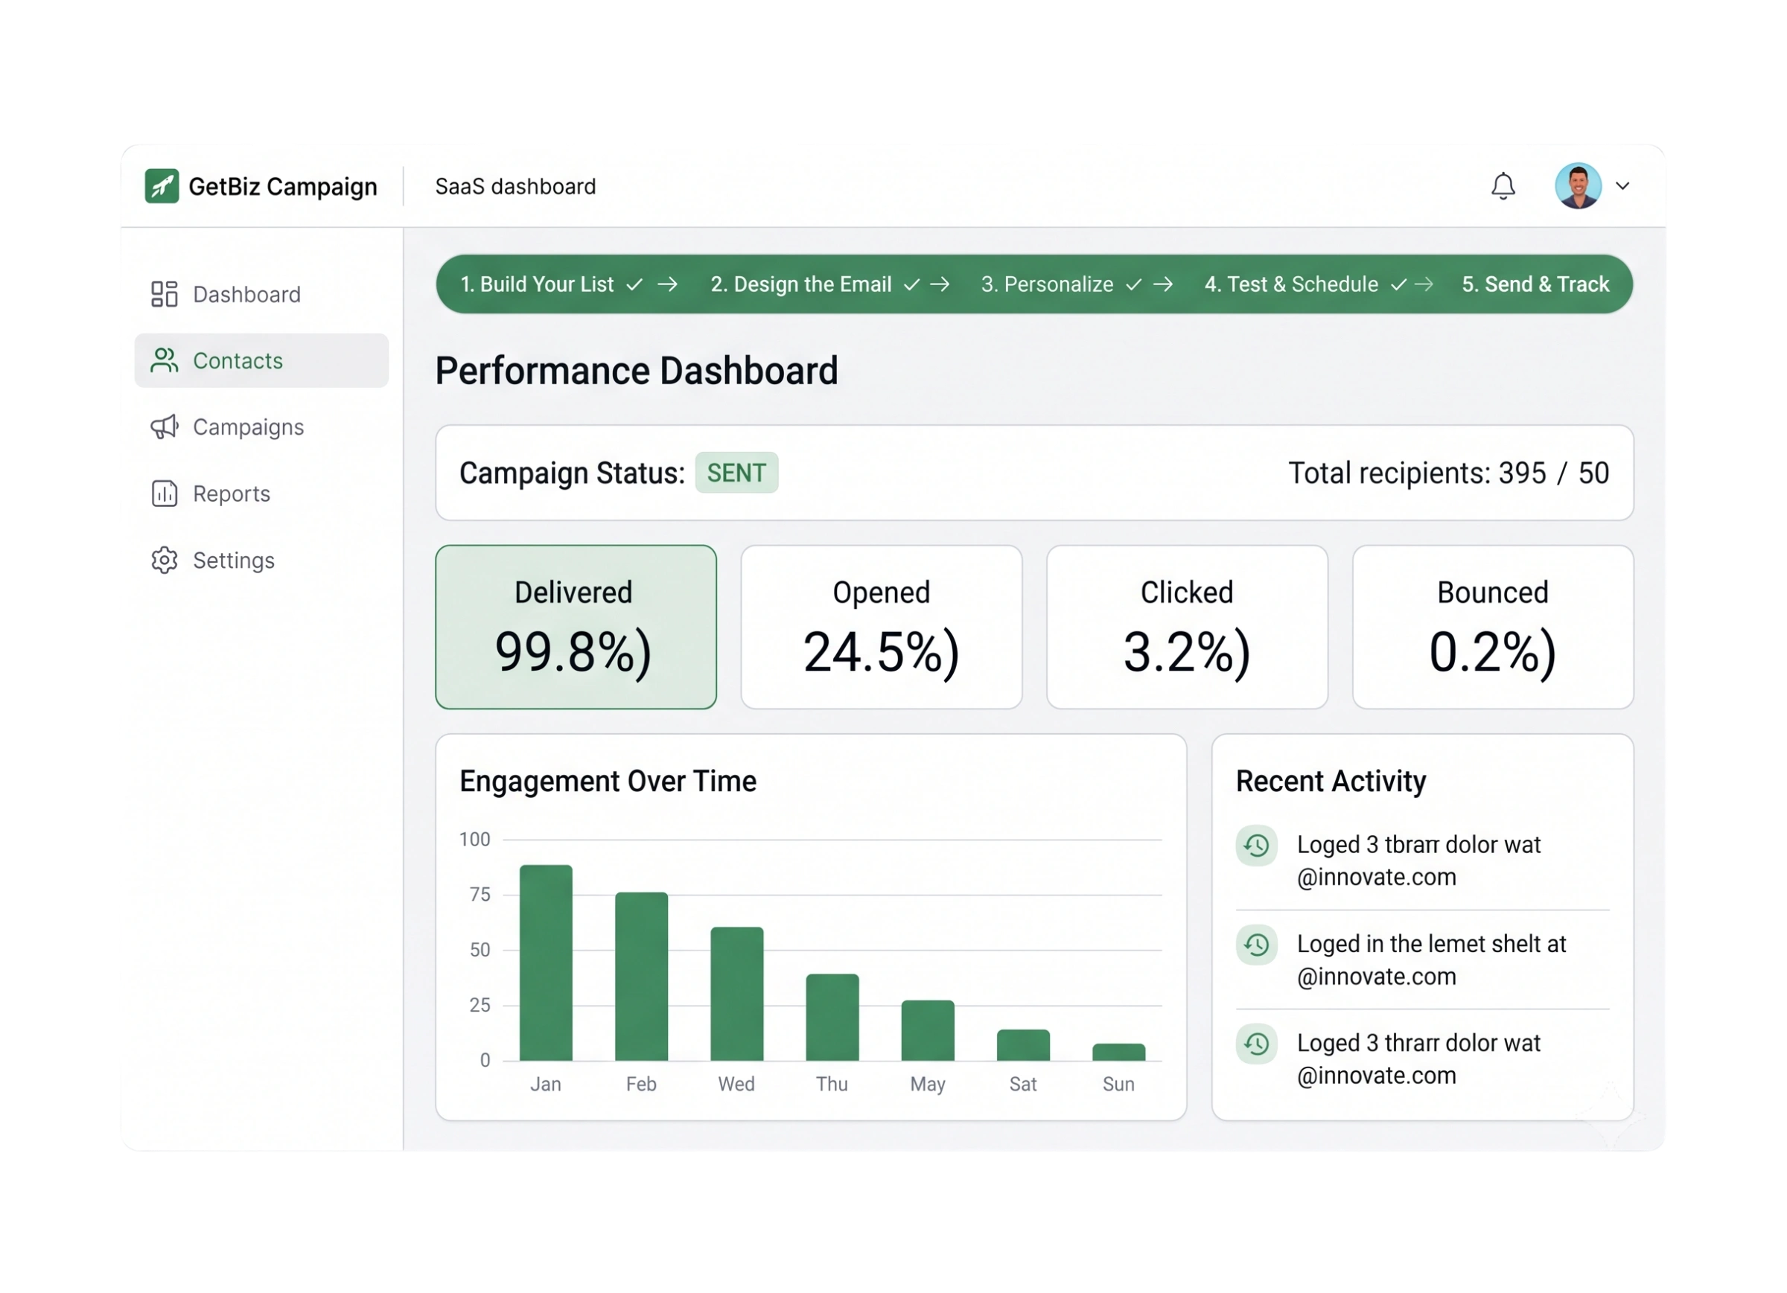Click the user profile avatar
This screenshot has height=1293, width=1787.
[x=1578, y=186]
